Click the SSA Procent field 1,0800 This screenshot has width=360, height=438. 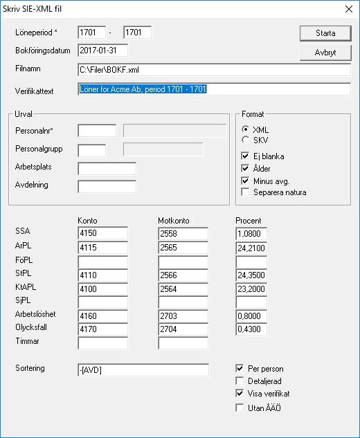pyautogui.click(x=251, y=233)
